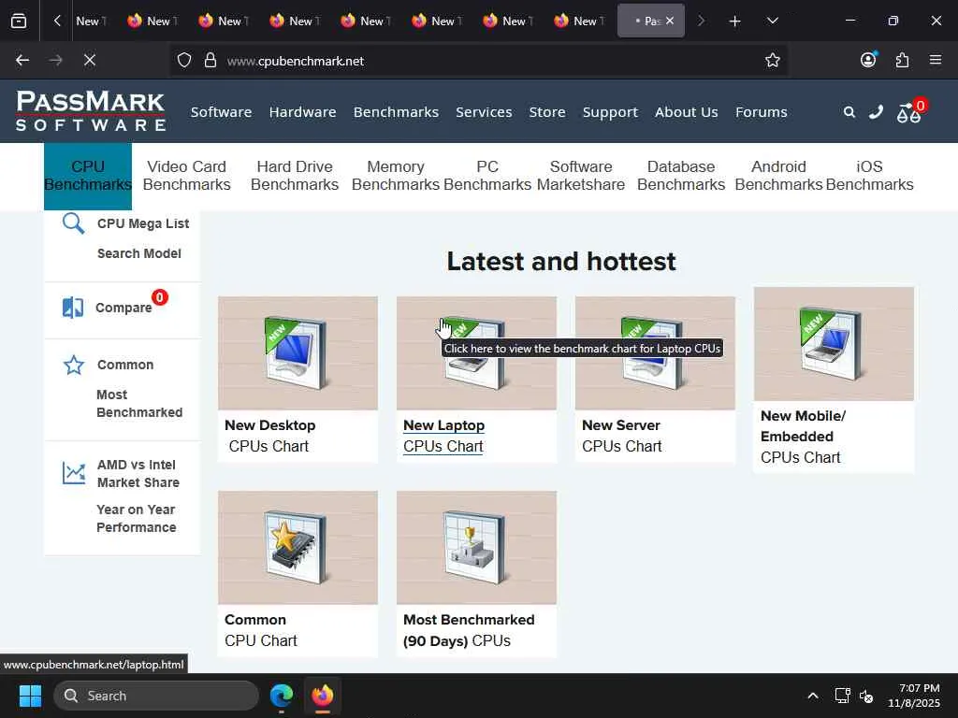Open the CPU Mega List link
Viewport: 958px width, 718px height.
click(x=143, y=223)
